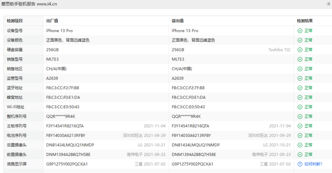Click factory mainboard serial F3Y14541R8216QTA
Viewport: 332px width, 173px height.
coord(65,126)
